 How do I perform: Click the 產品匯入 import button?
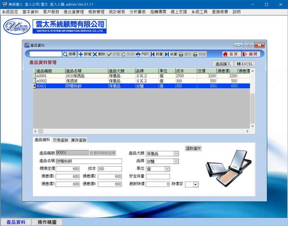[223, 64]
